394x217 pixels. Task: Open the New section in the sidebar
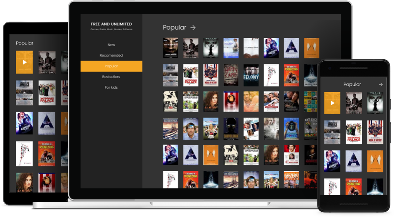[x=111, y=45]
